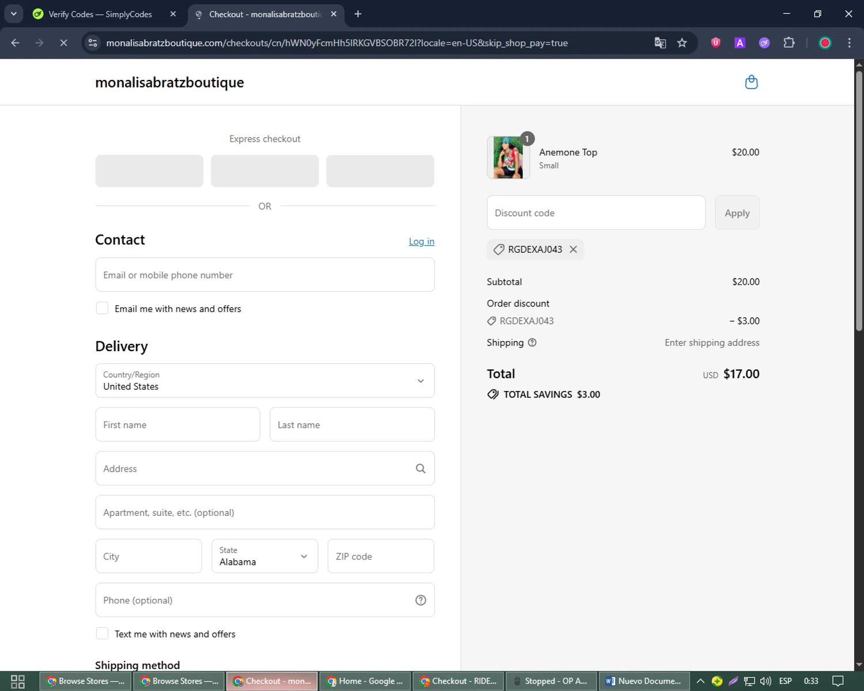864x691 pixels.
Task: Click the monalisabratzboutique store name
Action: [x=169, y=82]
